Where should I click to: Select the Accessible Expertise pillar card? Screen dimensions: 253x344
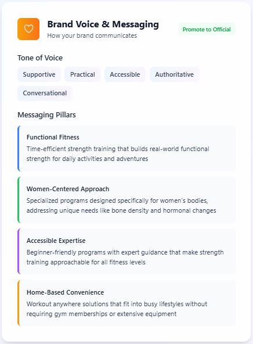point(126,252)
